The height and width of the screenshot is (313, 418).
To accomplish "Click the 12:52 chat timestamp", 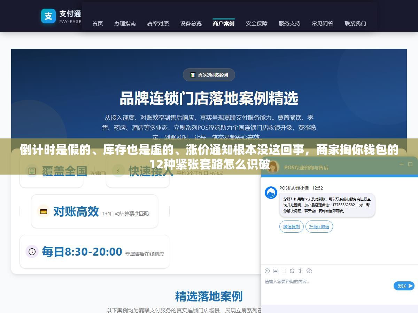I will point(317,188).
